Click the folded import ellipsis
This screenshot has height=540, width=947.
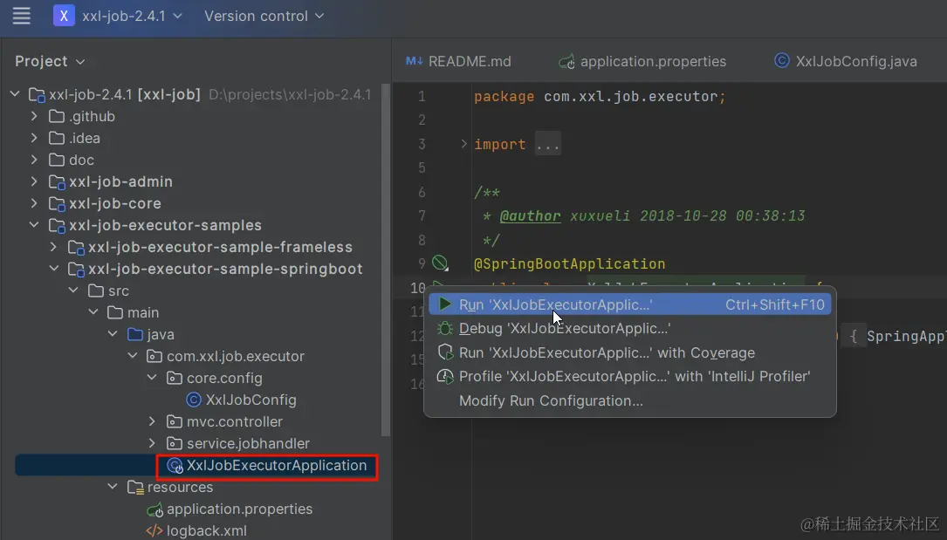click(548, 144)
